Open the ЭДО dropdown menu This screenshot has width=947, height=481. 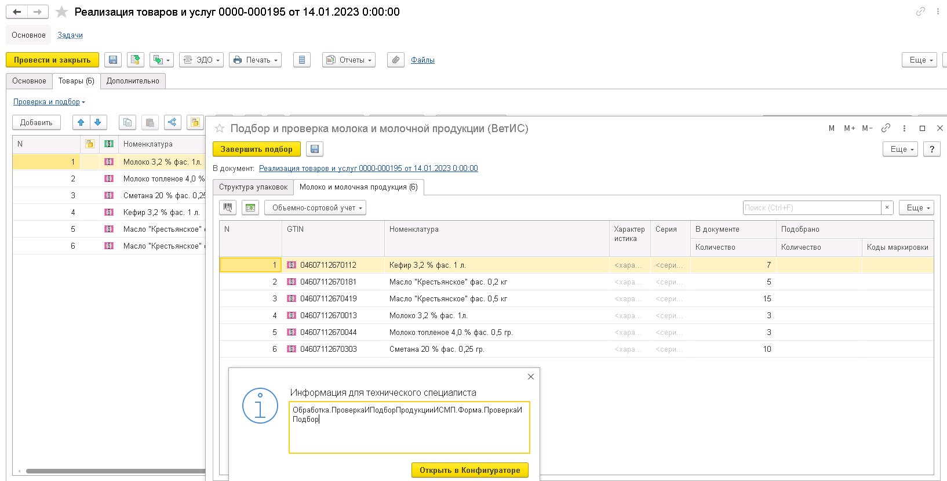click(202, 60)
